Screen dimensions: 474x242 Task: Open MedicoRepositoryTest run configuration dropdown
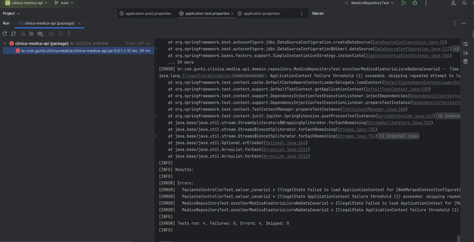pos(369,3)
